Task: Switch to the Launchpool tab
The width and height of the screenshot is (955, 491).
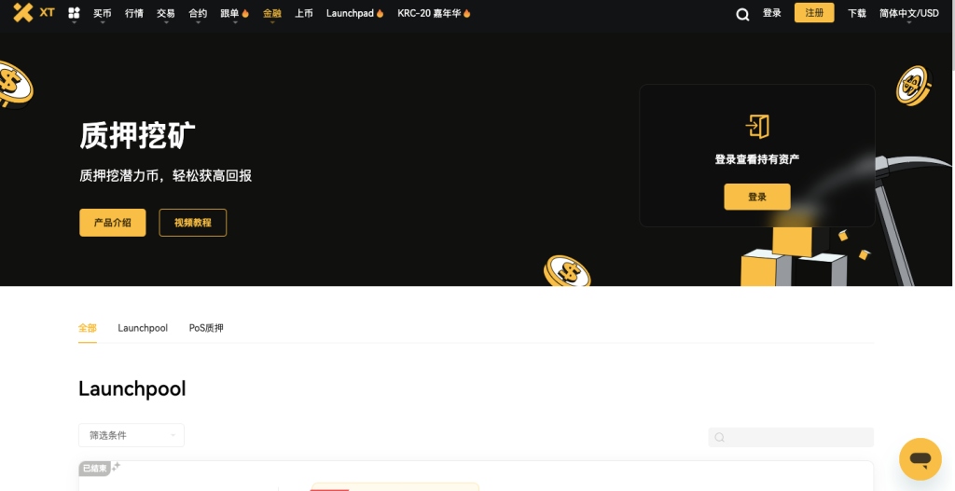Action: coord(143,328)
